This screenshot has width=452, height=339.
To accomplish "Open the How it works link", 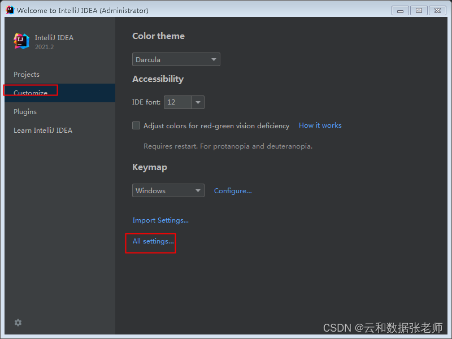I will point(320,125).
